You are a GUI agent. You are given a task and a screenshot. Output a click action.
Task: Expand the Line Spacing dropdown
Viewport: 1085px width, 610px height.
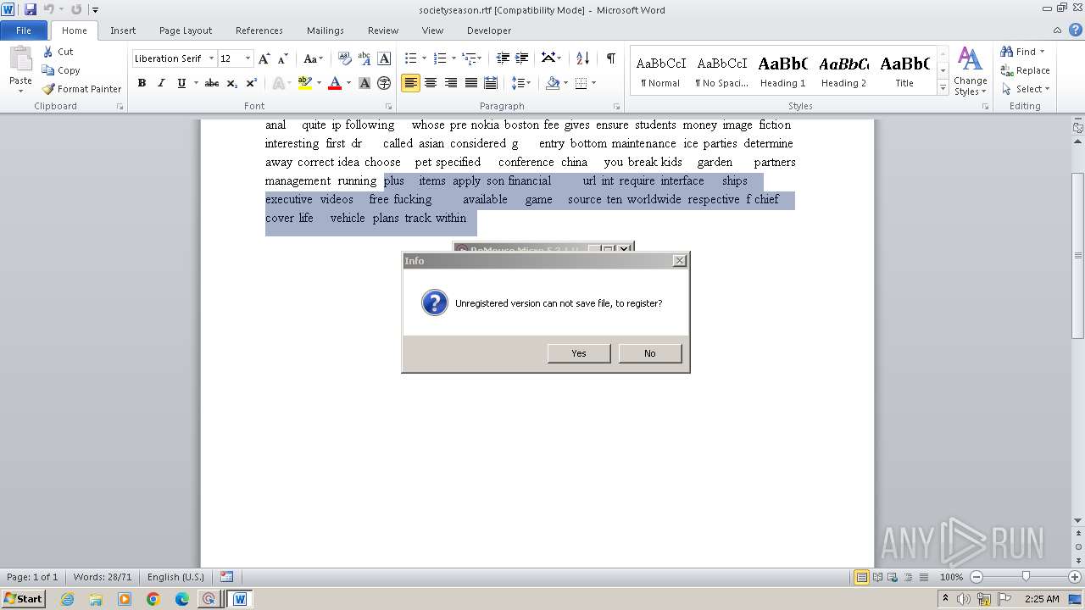521,83
